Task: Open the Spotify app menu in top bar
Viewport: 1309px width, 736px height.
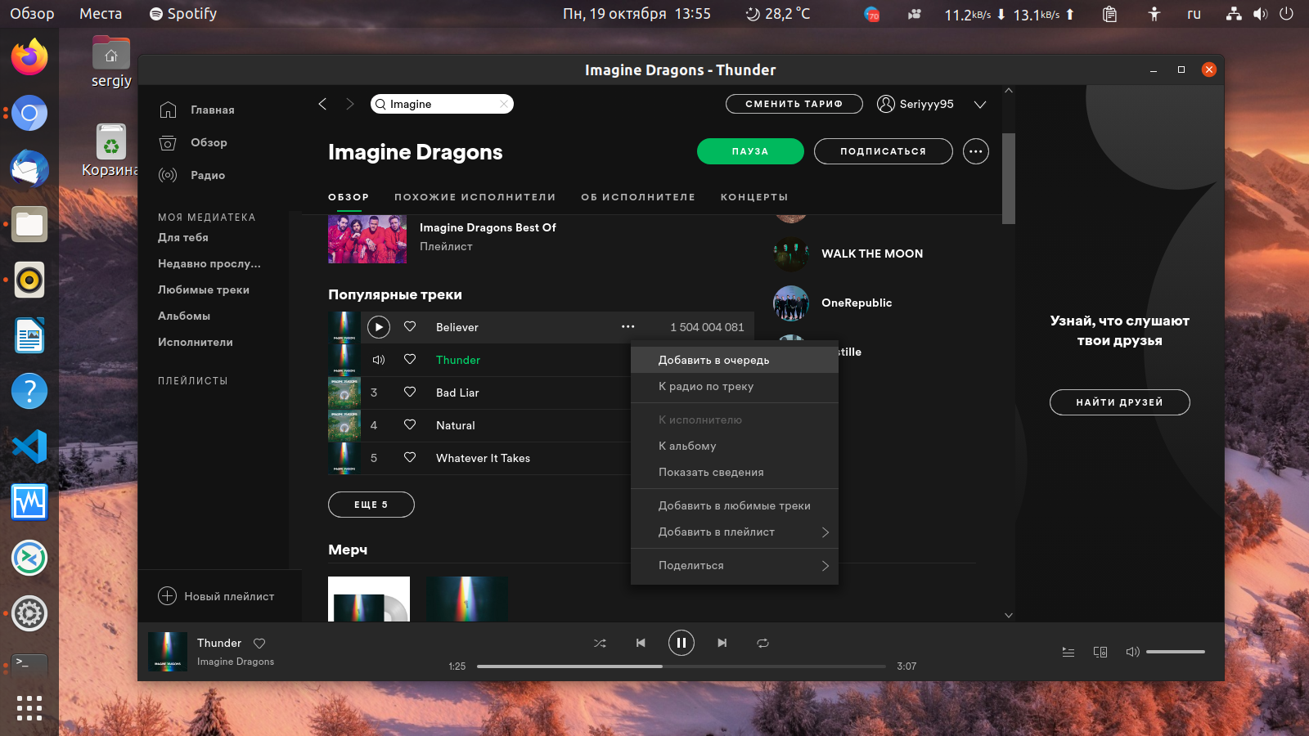Action: point(183,14)
